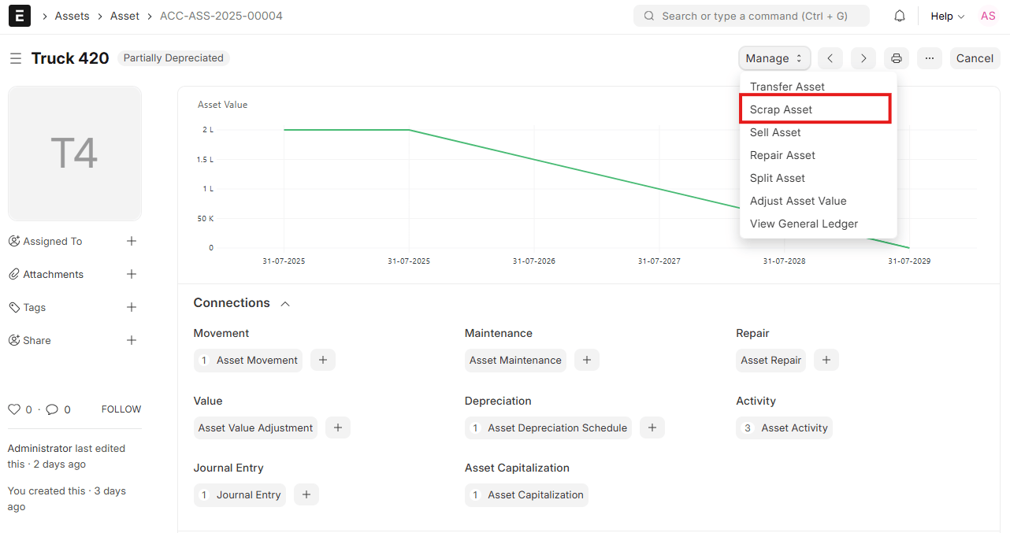
Task: Open Asset Value Adjustment connection
Action: click(255, 428)
